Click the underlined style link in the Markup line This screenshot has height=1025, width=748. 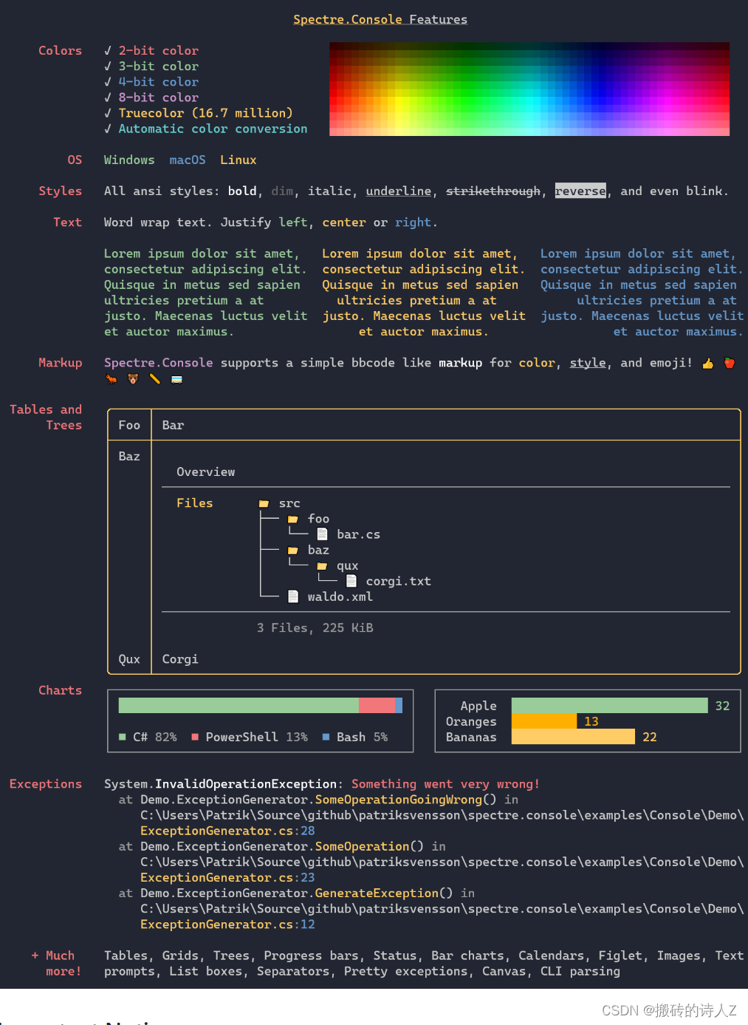(587, 362)
